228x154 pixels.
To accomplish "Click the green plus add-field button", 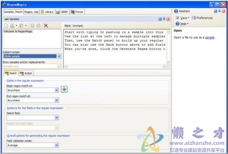I will pyautogui.click(x=64, y=89).
